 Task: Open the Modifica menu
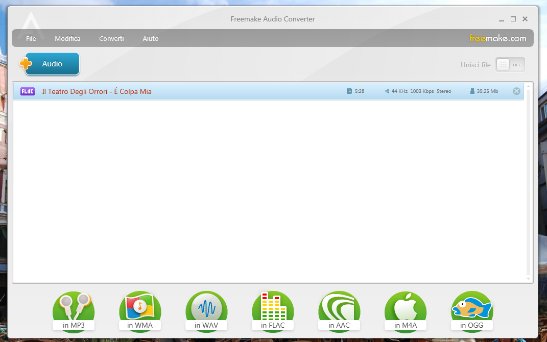tap(68, 39)
